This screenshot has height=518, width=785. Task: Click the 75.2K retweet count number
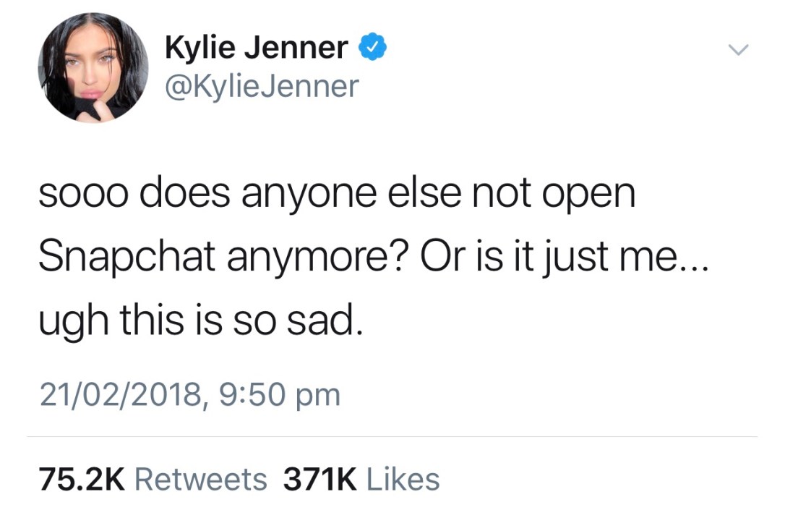(82, 479)
